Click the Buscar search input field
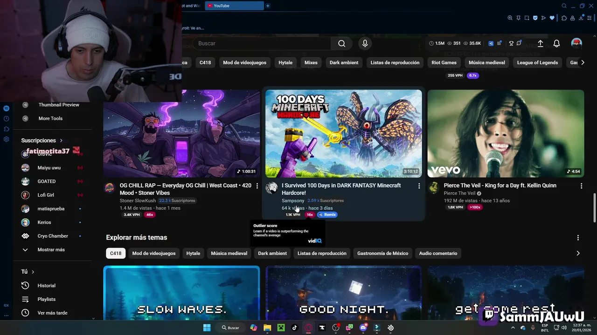The image size is (597, 335). pyautogui.click(x=262, y=43)
